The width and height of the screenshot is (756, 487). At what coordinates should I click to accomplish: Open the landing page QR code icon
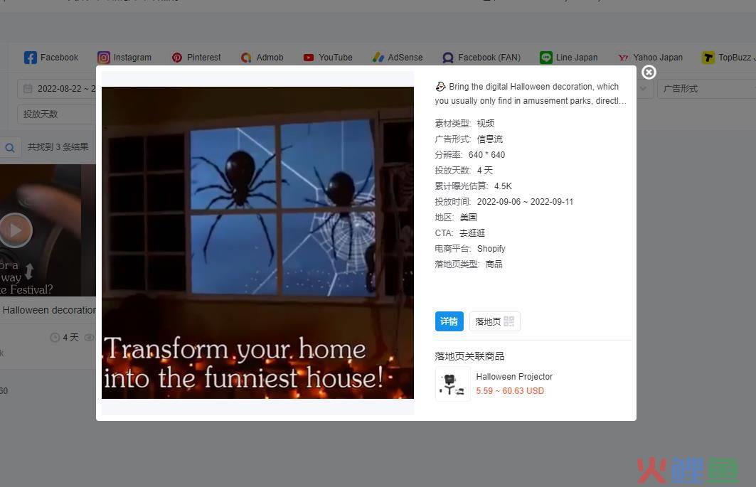click(x=509, y=321)
